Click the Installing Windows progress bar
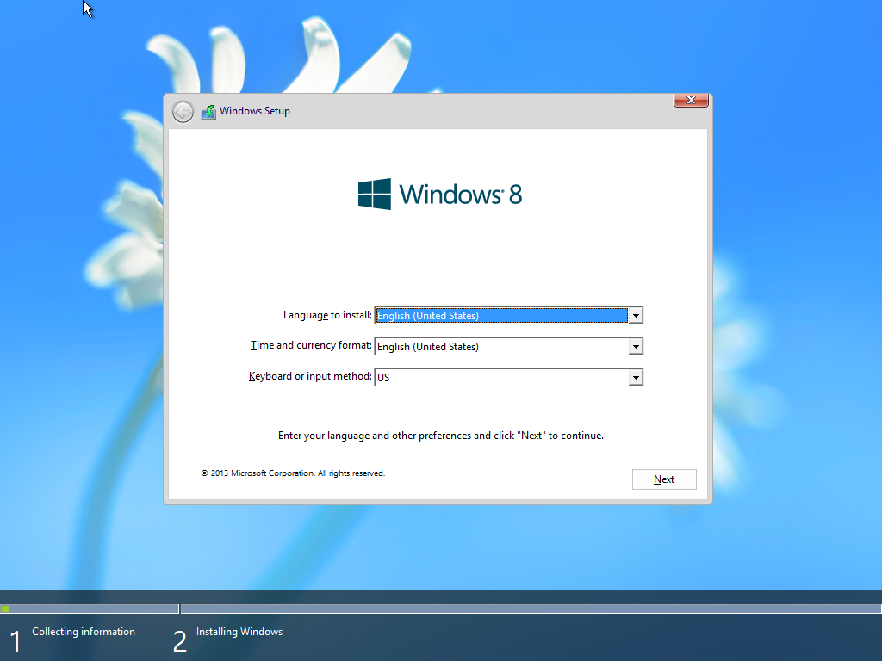Screen dimensions: 882x661 [531, 608]
